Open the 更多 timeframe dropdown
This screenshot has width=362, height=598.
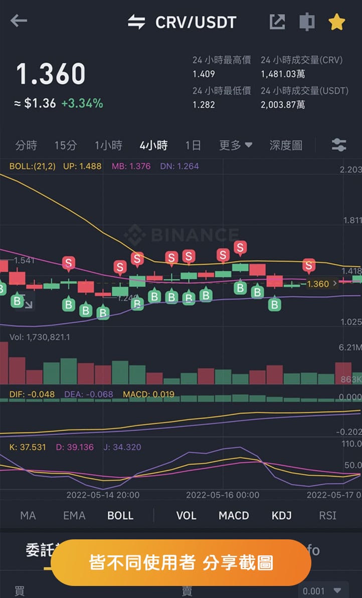(x=235, y=145)
